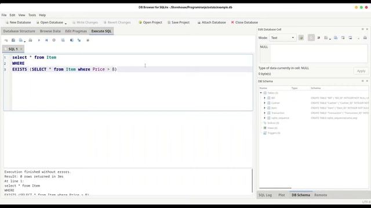
Task: Click the Close Database button
Action: point(245,23)
